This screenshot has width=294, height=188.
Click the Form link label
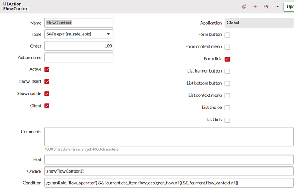pyautogui.click(x=213, y=59)
